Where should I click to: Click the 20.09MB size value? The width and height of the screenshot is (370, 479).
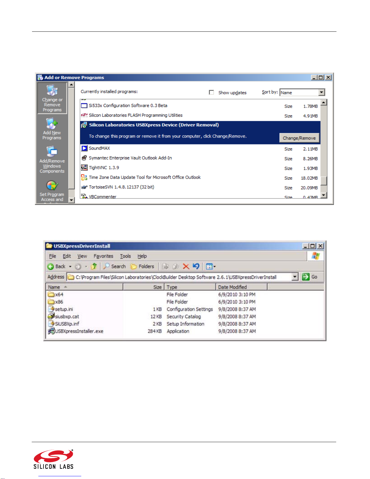click(x=309, y=188)
